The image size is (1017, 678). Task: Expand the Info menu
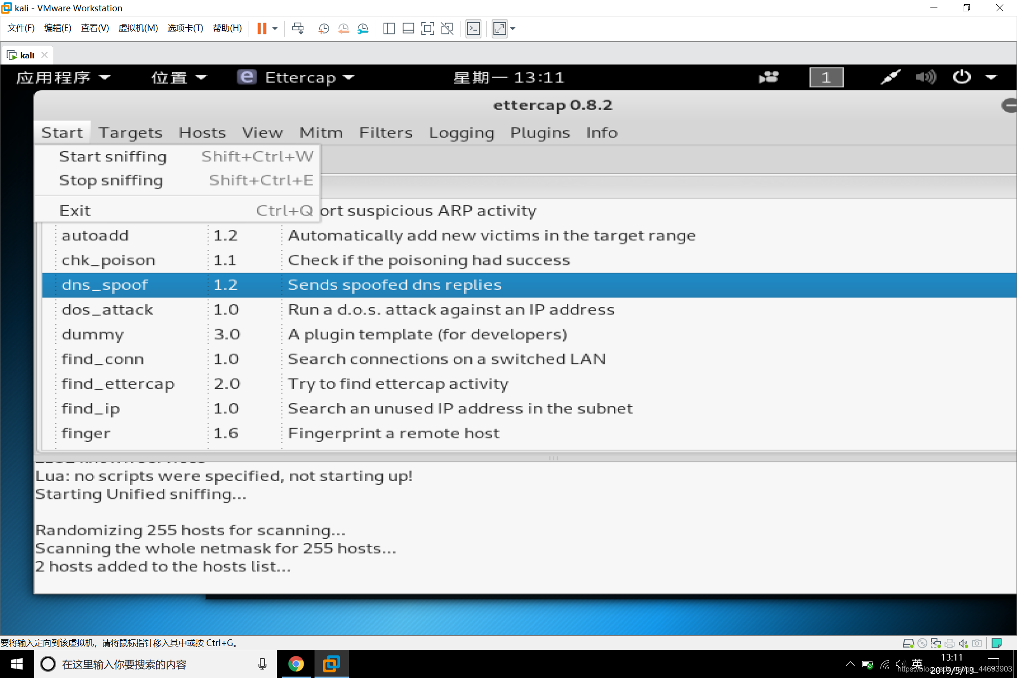click(601, 132)
